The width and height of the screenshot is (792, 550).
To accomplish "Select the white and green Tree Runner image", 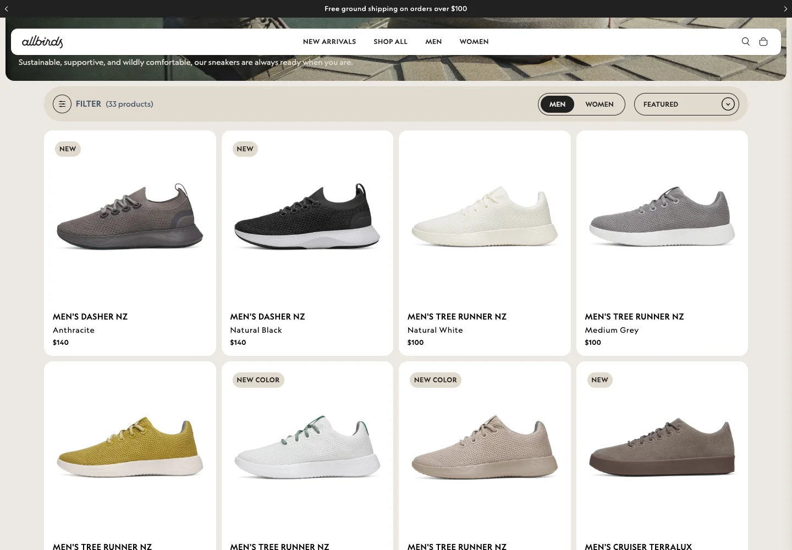I will (x=307, y=448).
